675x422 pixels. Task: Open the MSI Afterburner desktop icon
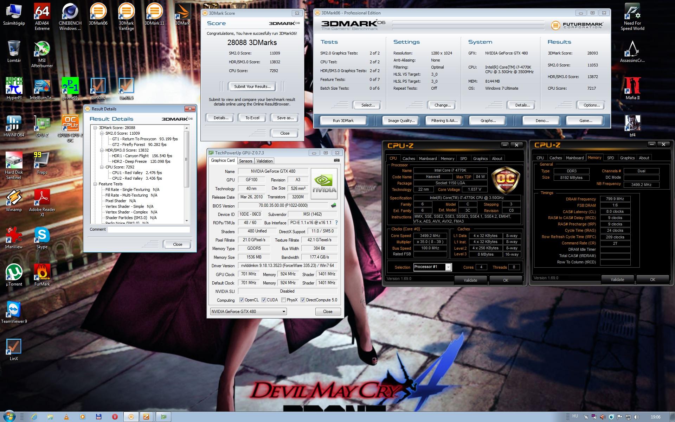point(42,54)
